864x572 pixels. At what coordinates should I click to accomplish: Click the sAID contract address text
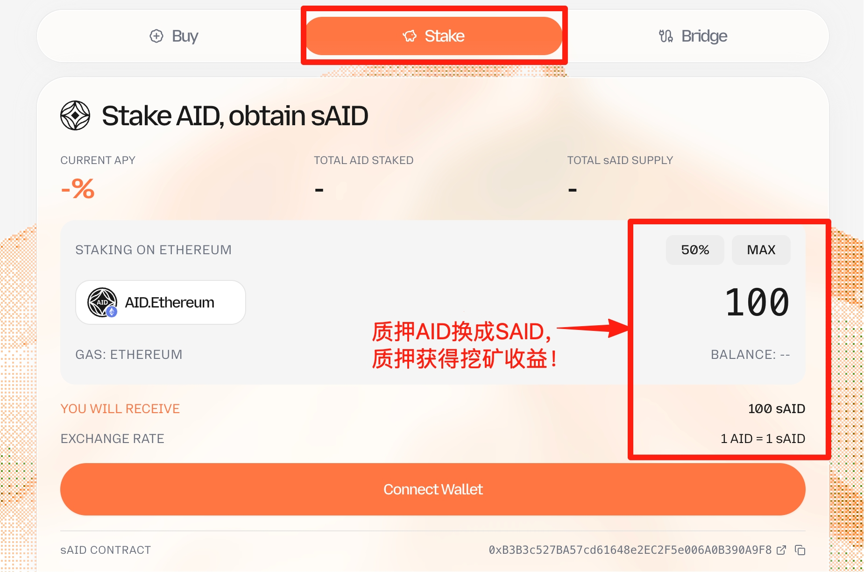[630, 550]
